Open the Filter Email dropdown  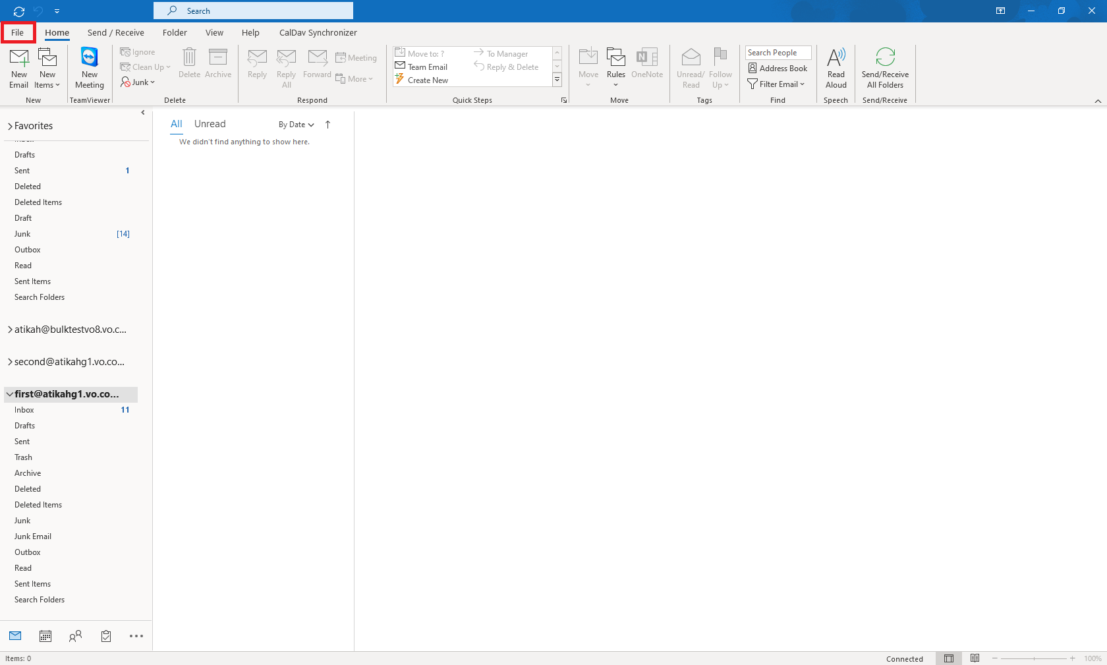pos(776,84)
